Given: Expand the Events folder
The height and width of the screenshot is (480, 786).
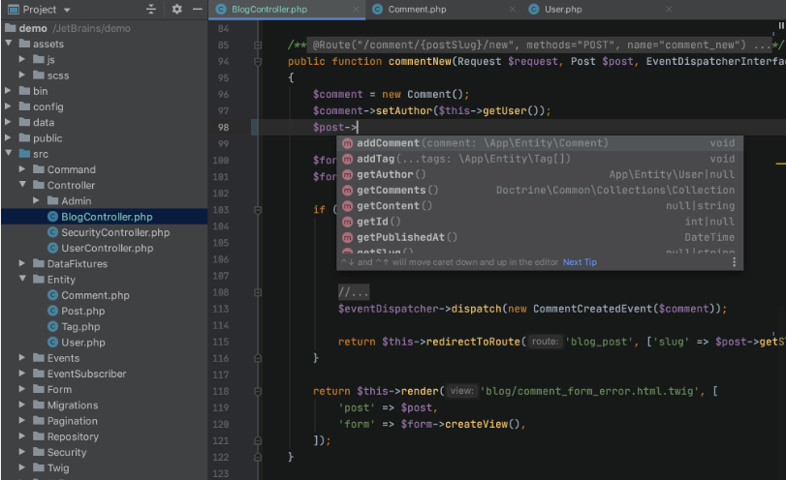Looking at the screenshot, I should [22, 358].
